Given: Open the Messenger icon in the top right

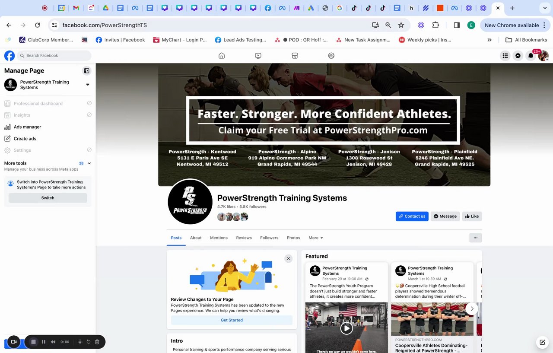Looking at the screenshot, I should click(x=518, y=56).
